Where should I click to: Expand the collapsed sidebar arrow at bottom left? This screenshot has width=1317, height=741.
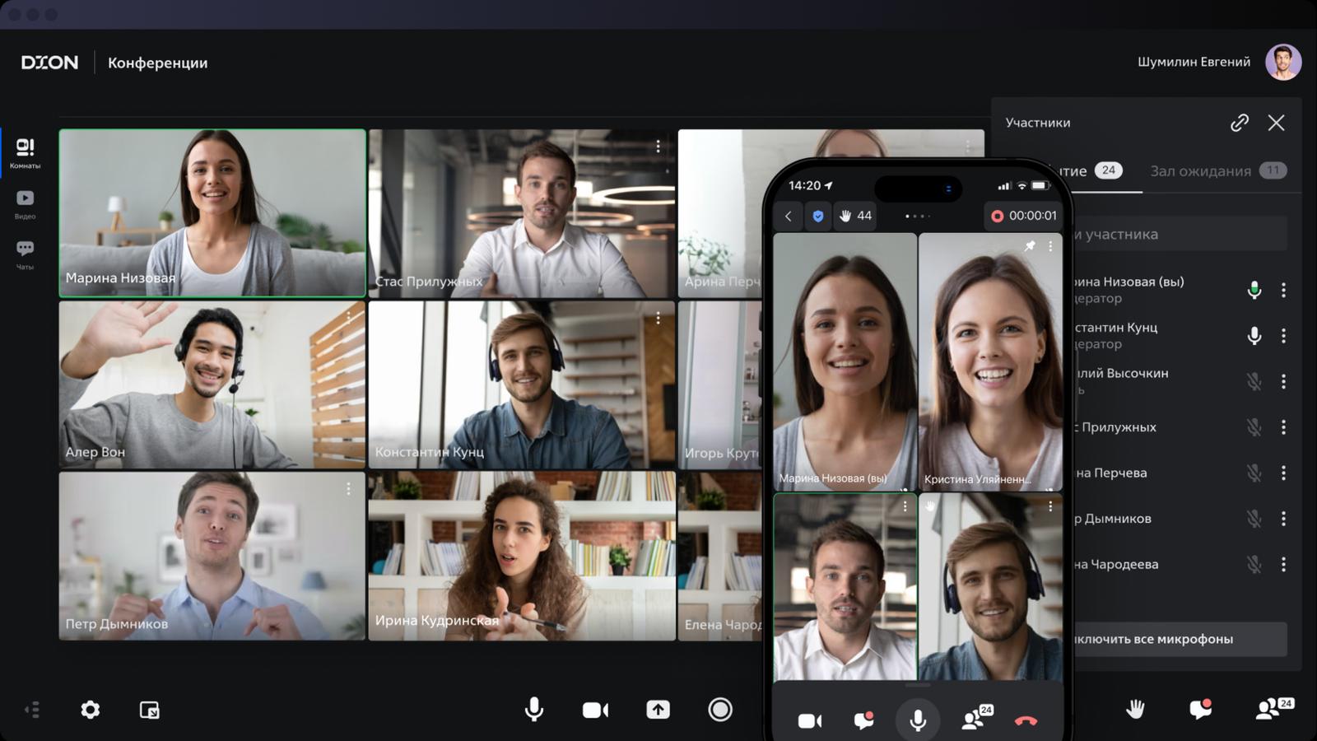[x=32, y=710]
